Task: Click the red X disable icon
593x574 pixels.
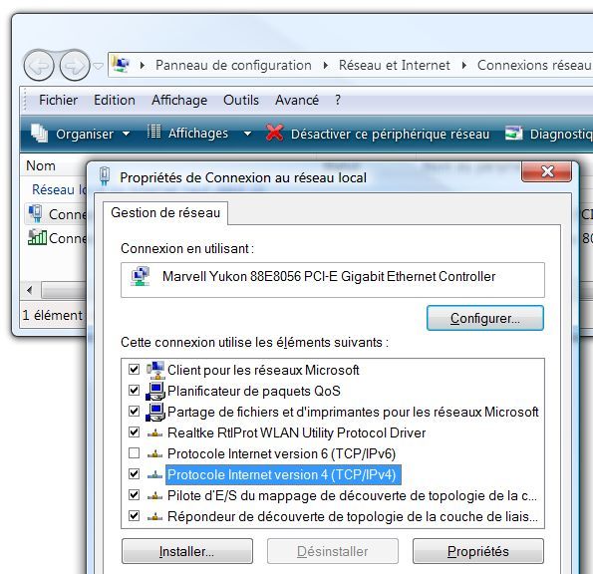Action: [x=274, y=133]
